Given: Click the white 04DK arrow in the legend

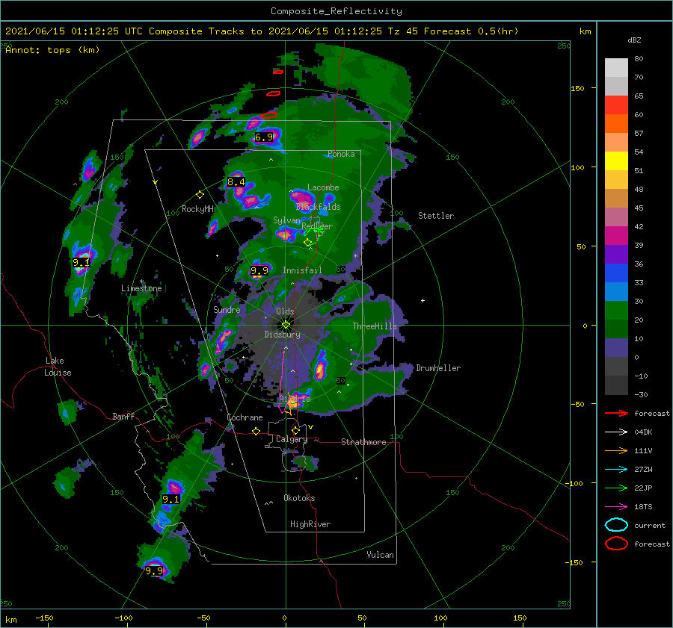Looking at the screenshot, I should (616, 432).
